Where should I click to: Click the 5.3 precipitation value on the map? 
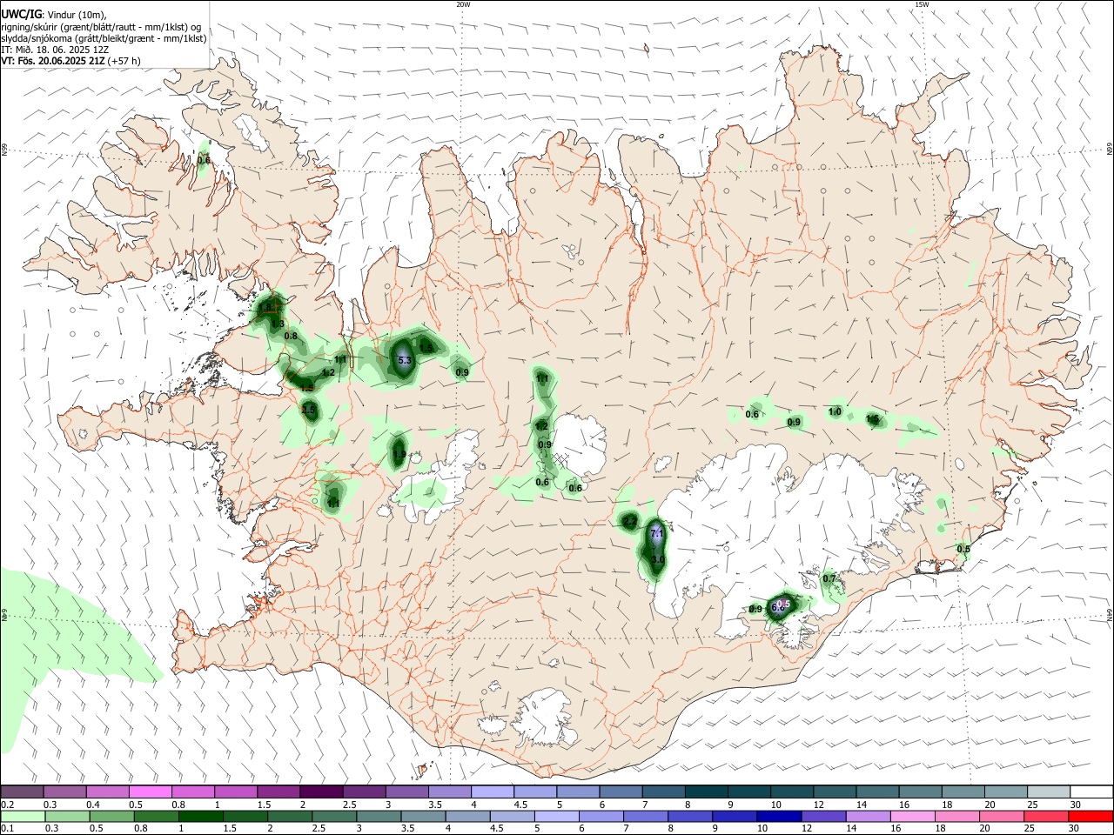click(404, 360)
